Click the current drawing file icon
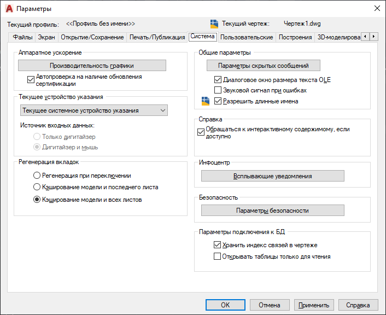 pos(214,24)
